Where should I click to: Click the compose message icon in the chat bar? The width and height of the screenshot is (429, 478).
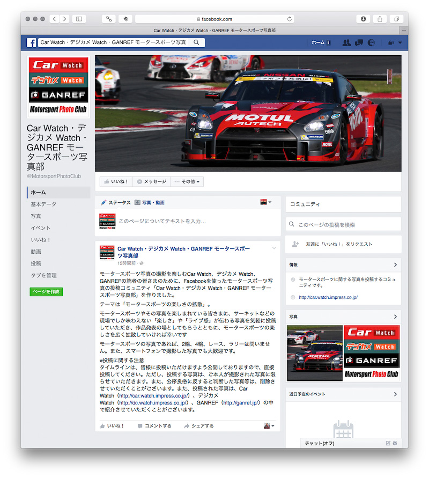coord(387,443)
